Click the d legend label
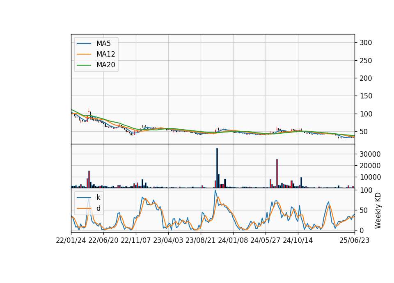Image resolution: width=394 pixels, height=283 pixels. tap(98, 208)
